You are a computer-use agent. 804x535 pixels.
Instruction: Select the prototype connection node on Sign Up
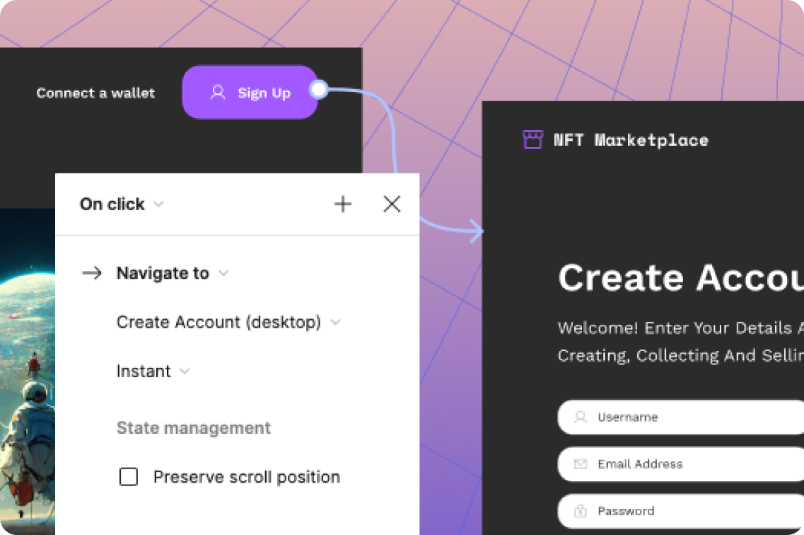[x=319, y=90]
